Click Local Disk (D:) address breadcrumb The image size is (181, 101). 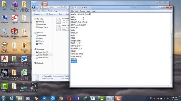[x=62, y=7]
